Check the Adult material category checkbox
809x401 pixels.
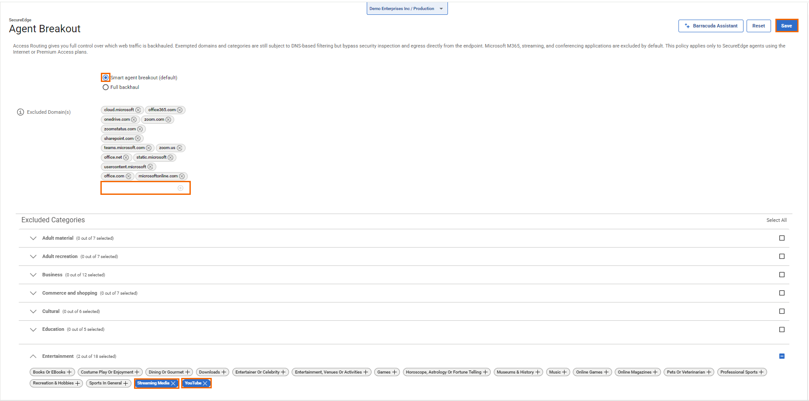click(782, 238)
